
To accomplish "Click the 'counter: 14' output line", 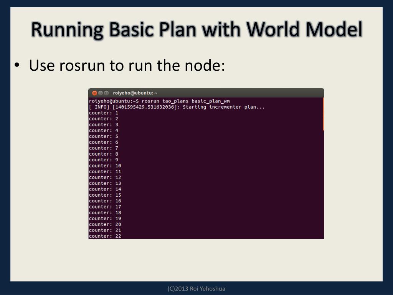I will pos(105,189).
